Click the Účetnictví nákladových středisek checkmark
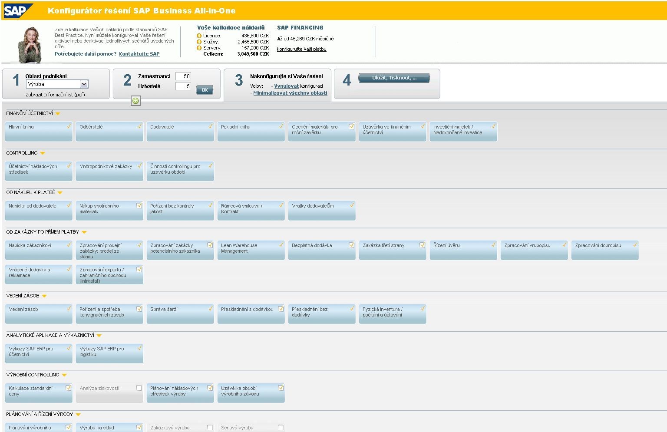The height and width of the screenshot is (432, 667). tap(69, 165)
